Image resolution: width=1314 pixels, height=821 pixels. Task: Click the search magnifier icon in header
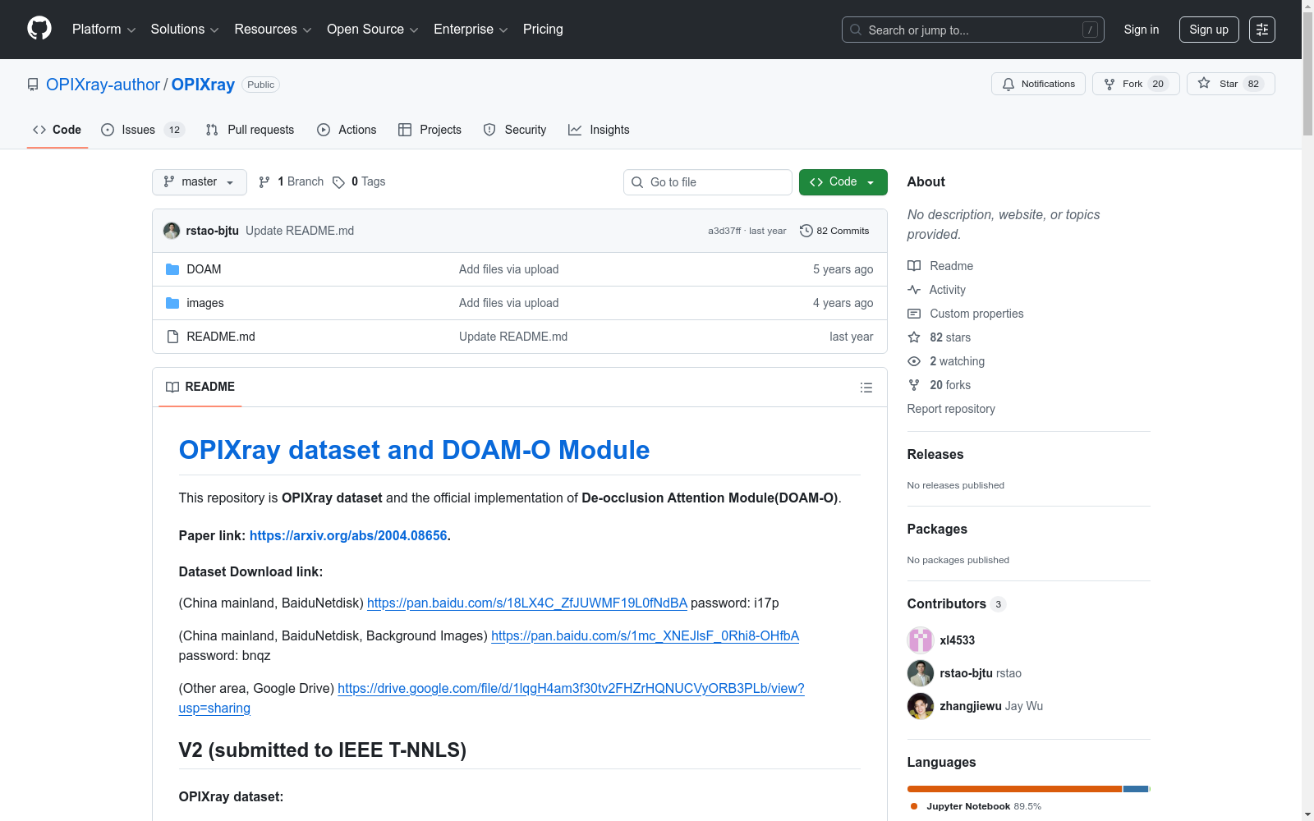[x=856, y=30]
